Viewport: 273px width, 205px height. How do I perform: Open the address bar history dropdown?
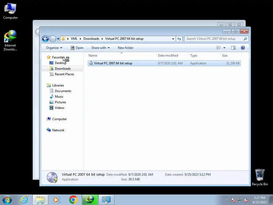[x=173, y=39]
